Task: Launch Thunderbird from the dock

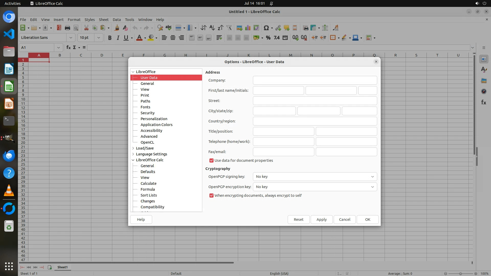Action: (x=9, y=156)
